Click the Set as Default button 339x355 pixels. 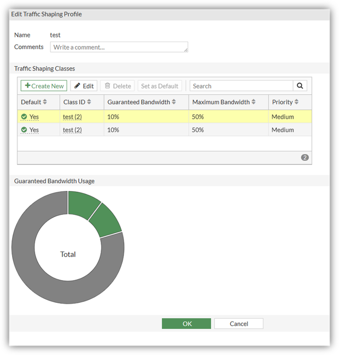pyautogui.click(x=160, y=86)
